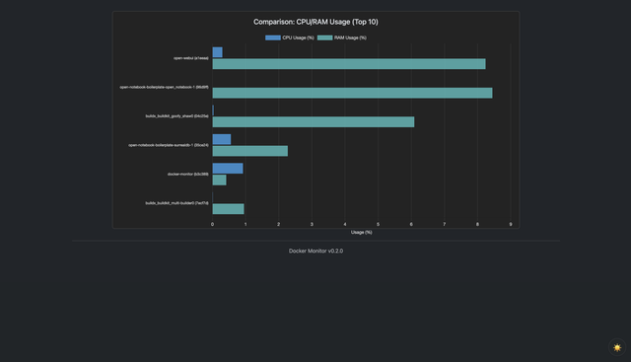Select RAM bar for open_notebook-1 container
This screenshot has width=631, height=362.
(x=353, y=93)
